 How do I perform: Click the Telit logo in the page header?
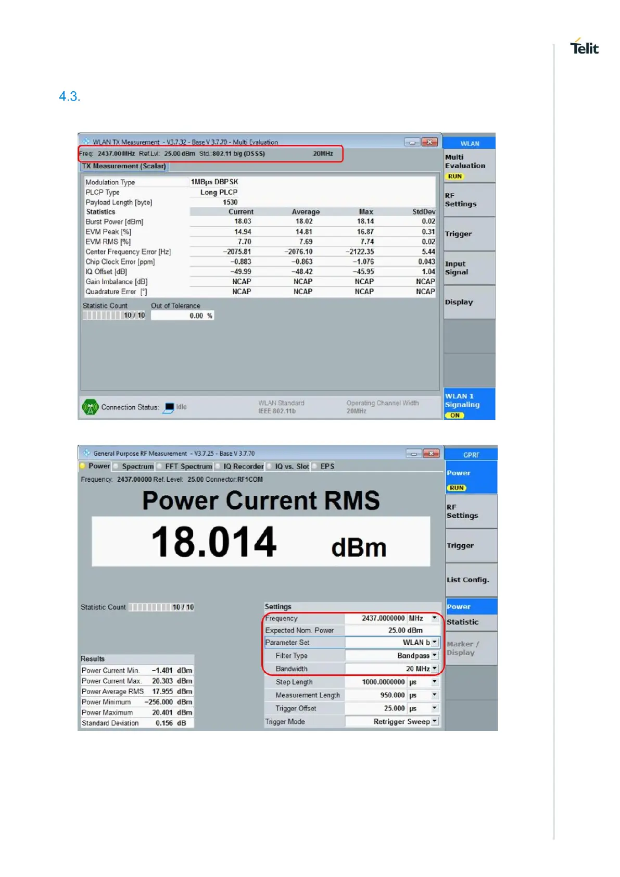point(584,46)
